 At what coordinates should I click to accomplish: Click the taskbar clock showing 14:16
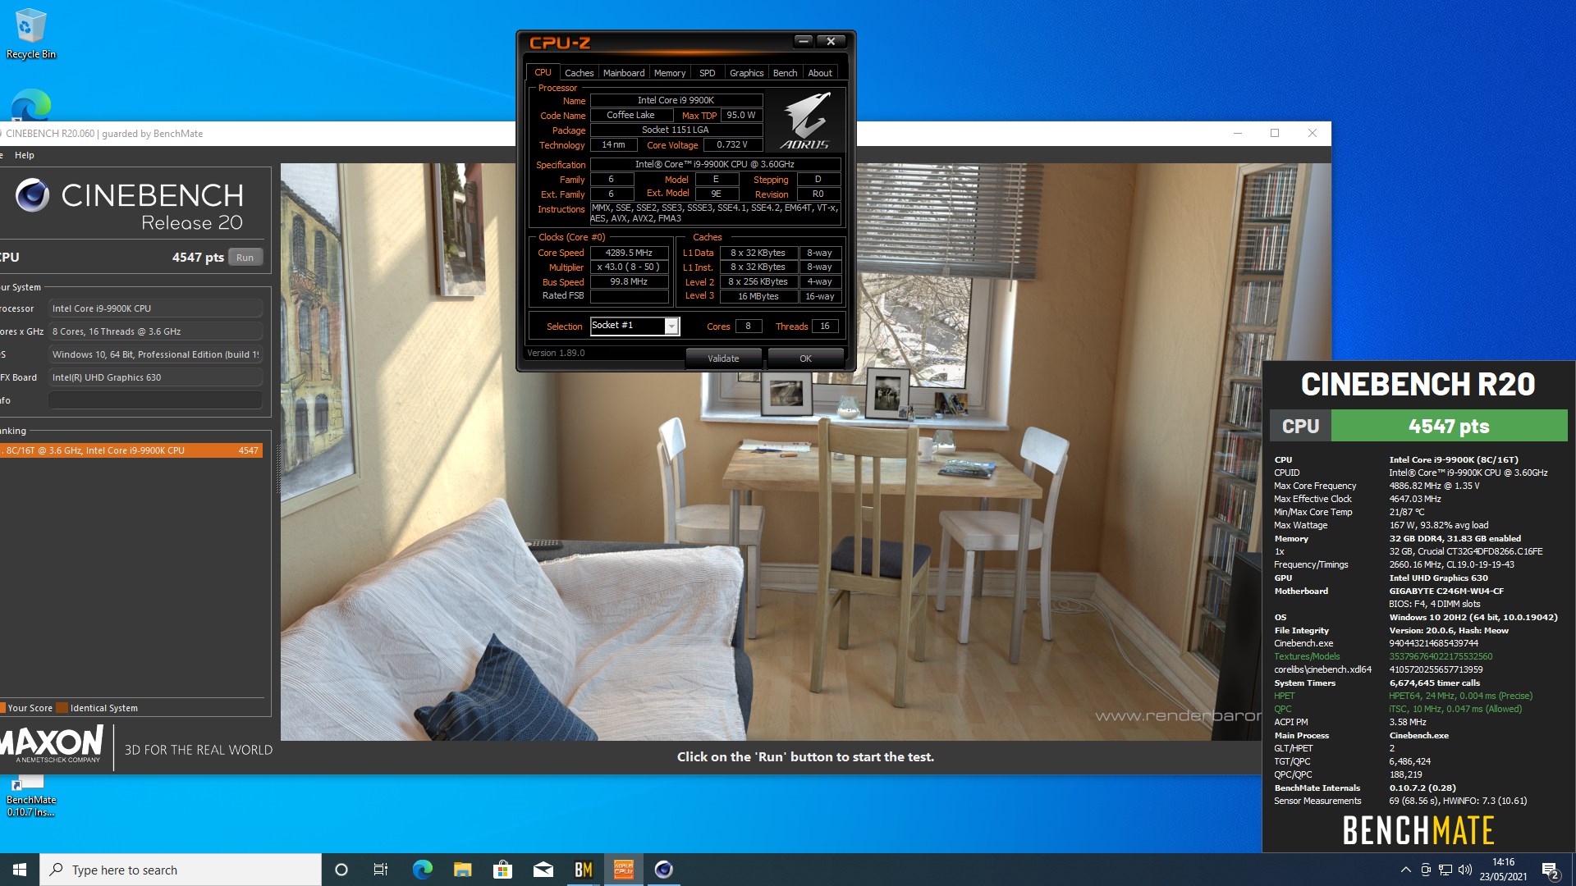[1503, 870]
